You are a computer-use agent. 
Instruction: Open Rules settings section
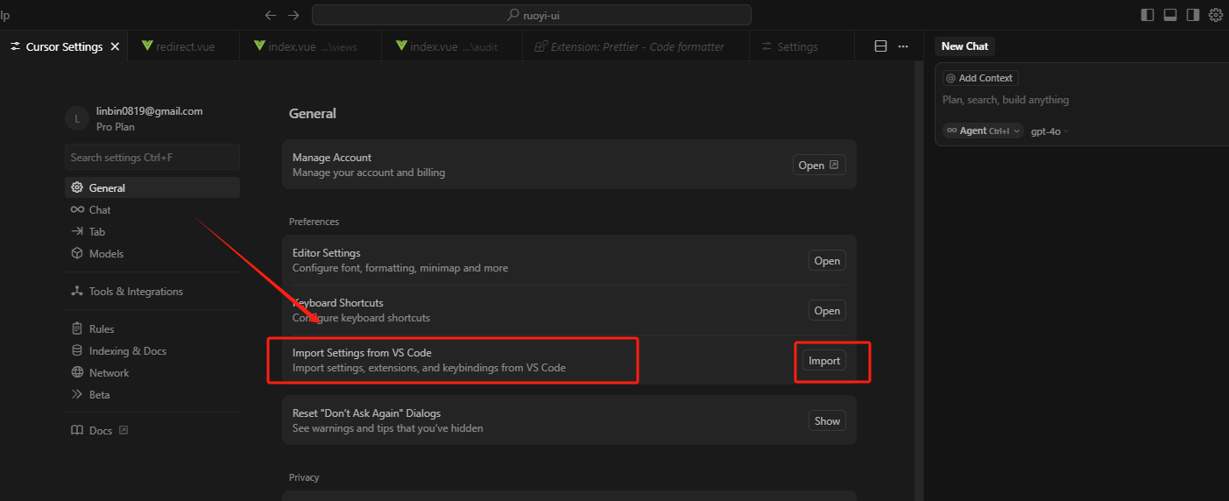152,328
